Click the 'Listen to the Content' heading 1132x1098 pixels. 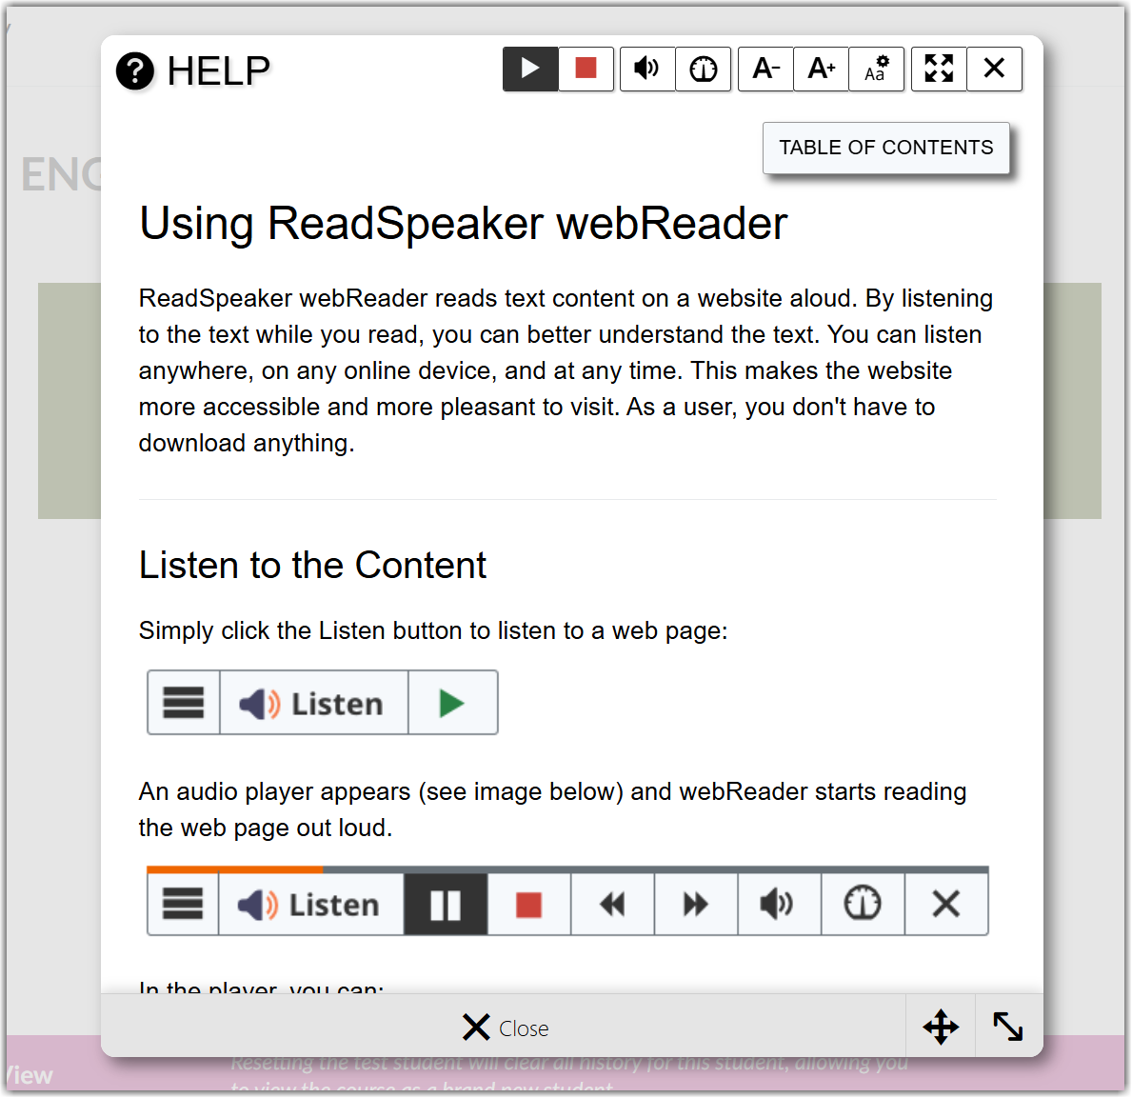click(312, 565)
